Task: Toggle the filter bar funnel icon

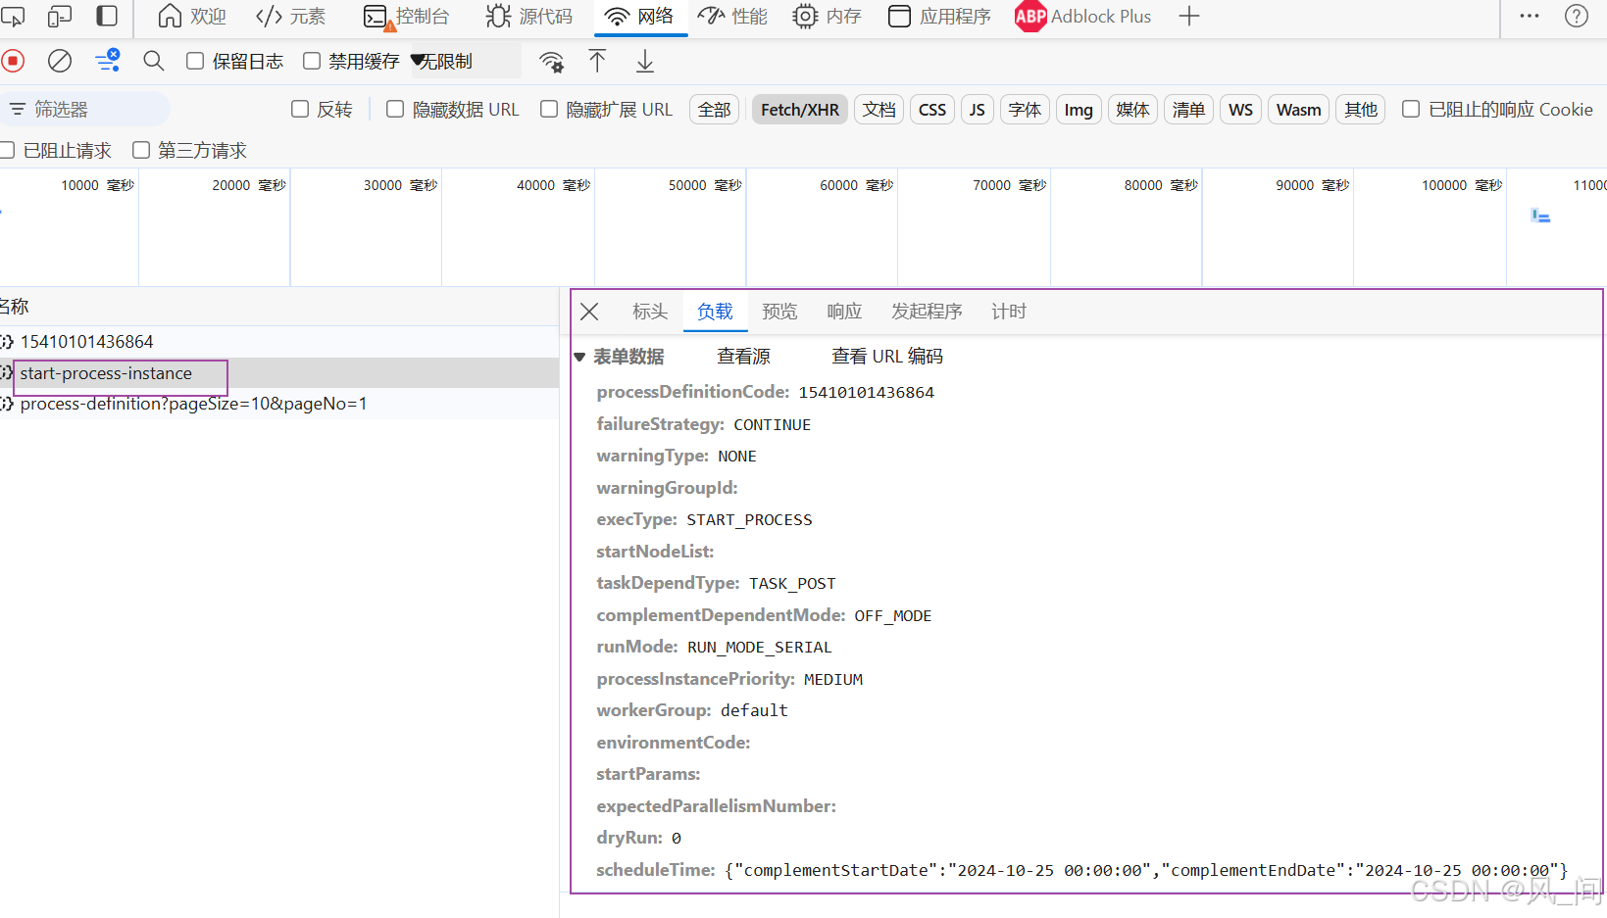Action: coord(18,109)
